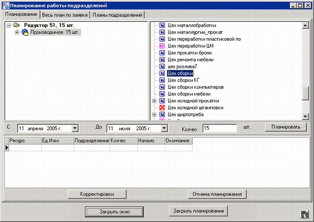Click the pink O icon of Цех переработки ЦМ
This screenshot has height=222, width=314.
(x=162, y=46)
